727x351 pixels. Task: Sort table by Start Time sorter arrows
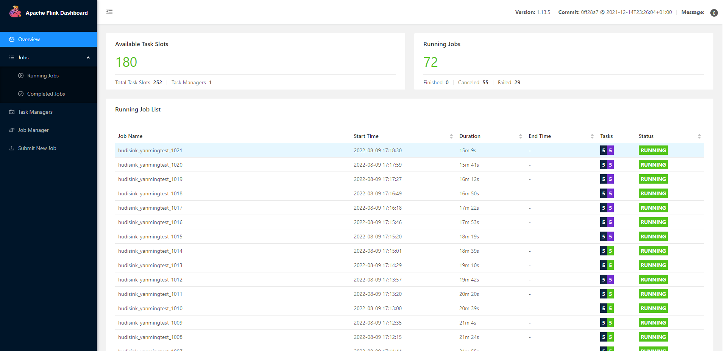coord(451,136)
